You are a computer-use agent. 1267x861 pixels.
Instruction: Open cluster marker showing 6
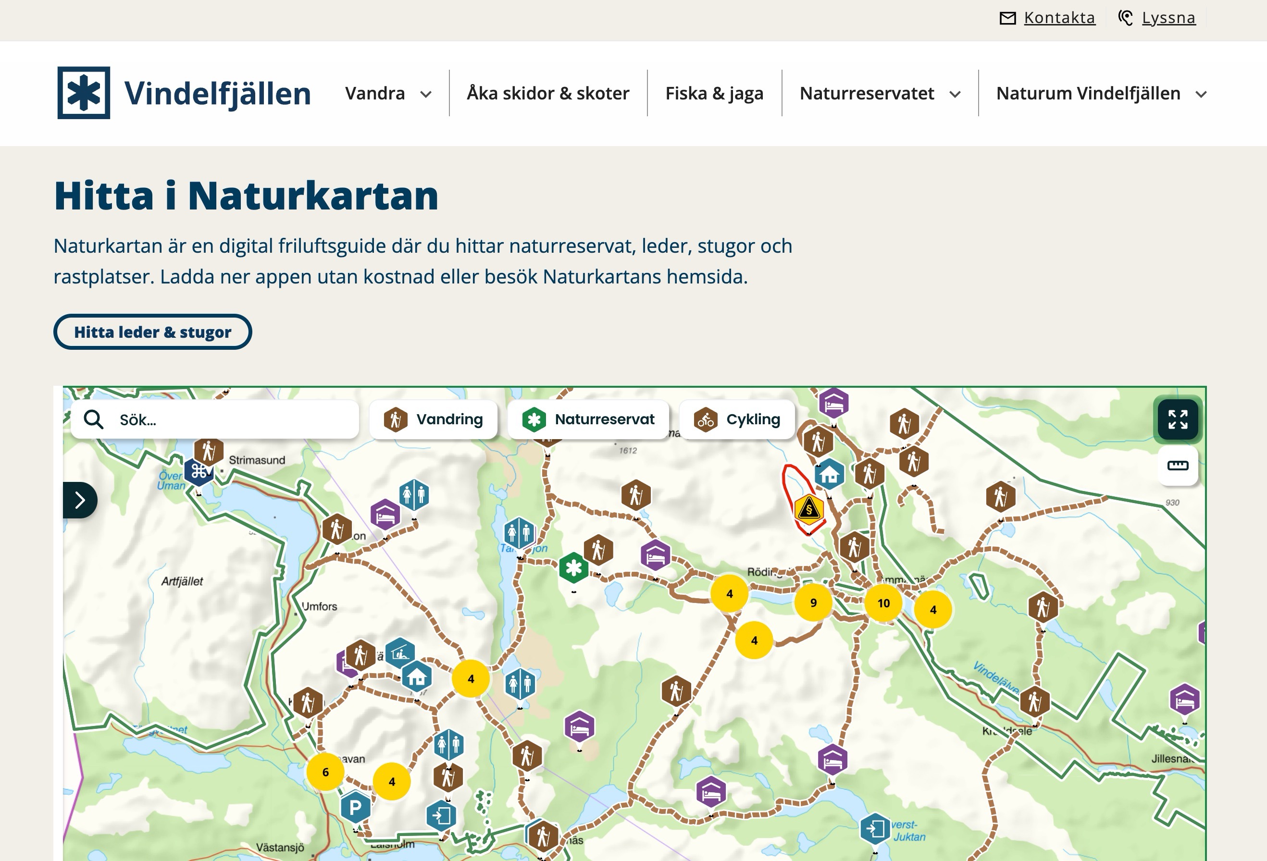coord(325,772)
